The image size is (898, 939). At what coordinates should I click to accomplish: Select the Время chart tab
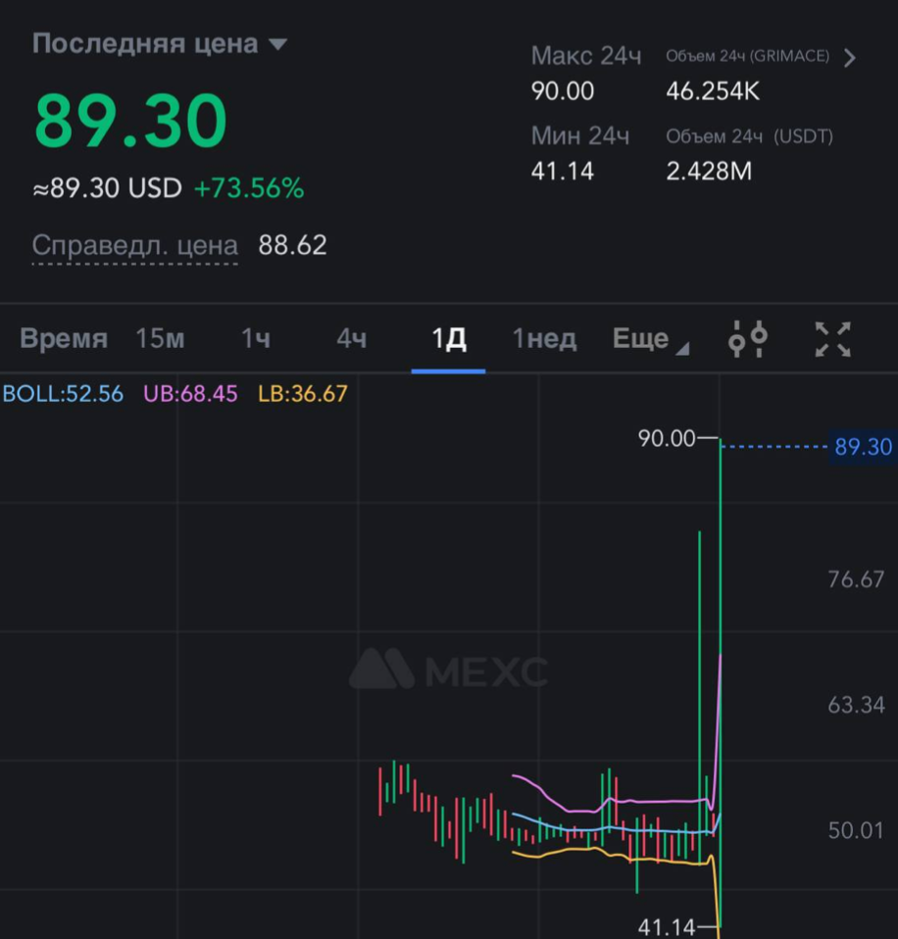pos(64,340)
